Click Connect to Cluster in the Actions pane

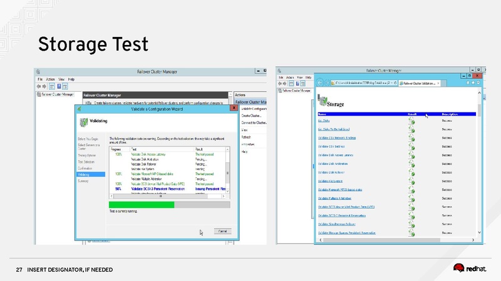[254, 122]
